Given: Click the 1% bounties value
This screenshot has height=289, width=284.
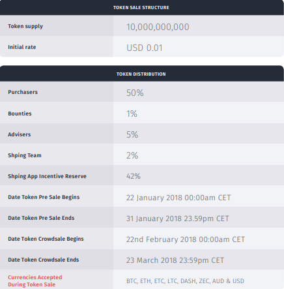Looking at the screenshot, I should click(x=132, y=114).
